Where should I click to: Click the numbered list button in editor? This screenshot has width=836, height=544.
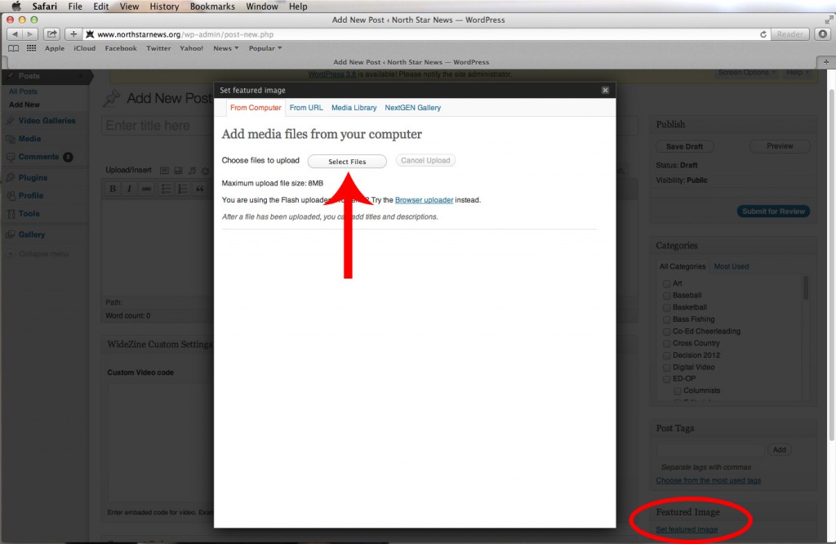(x=182, y=189)
